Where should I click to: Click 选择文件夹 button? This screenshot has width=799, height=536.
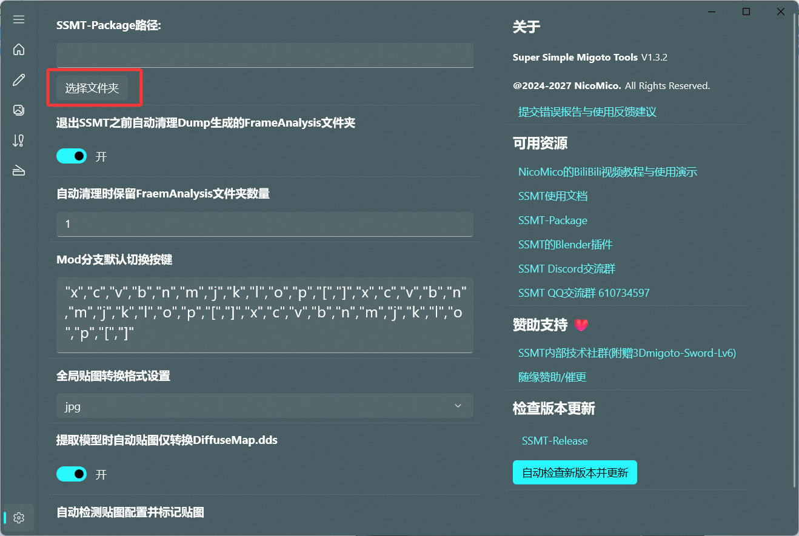coord(92,88)
